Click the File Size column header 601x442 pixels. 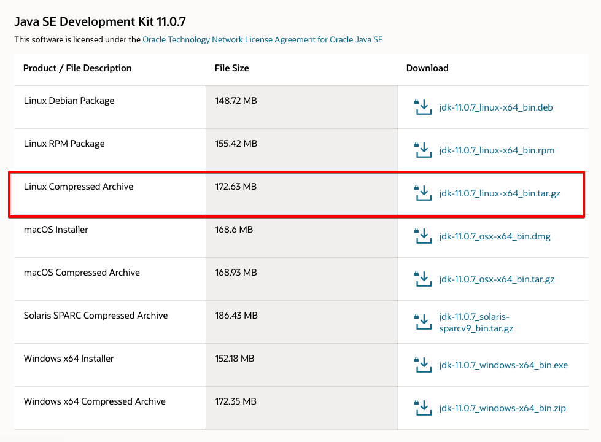pyautogui.click(x=231, y=68)
